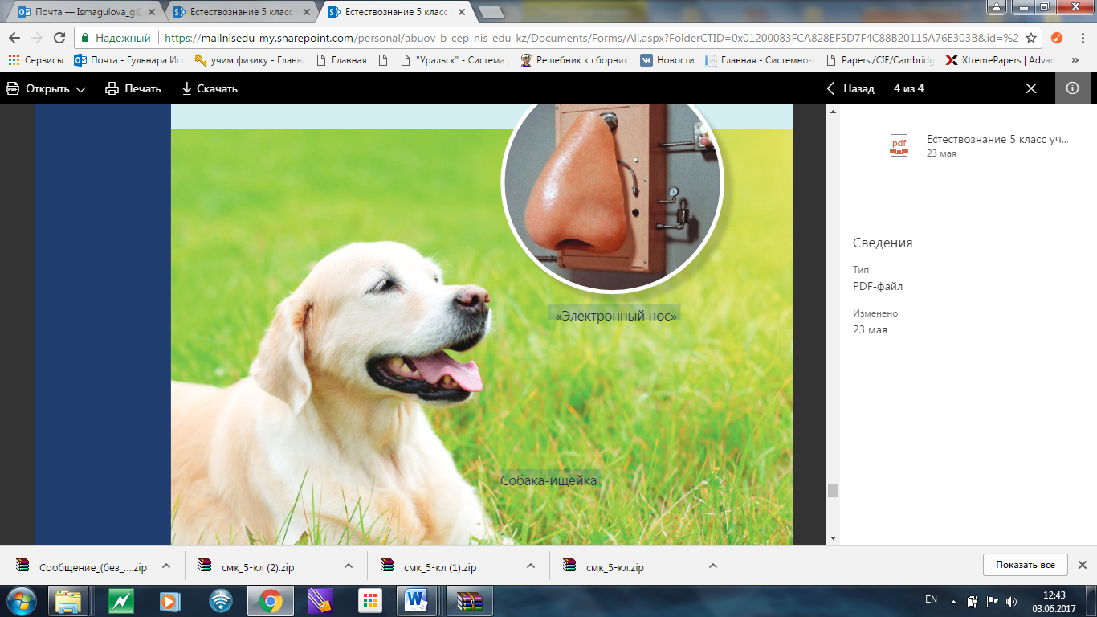Show all downloads with Показать все

coord(1026,565)
